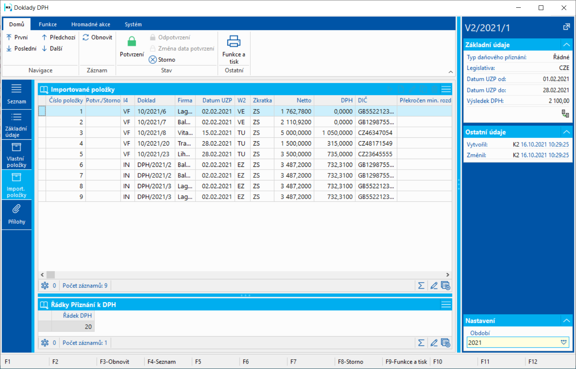Click F3-Obnovit in the function key bar
This screenshot has height=369, width=576.
click(x=115, y=362)
